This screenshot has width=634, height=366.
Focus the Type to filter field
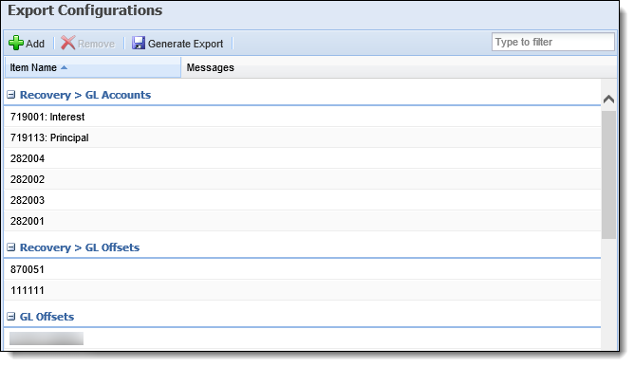pos(552,42)
